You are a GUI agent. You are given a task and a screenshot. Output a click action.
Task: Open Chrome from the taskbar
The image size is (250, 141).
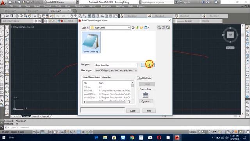[132, 137]
